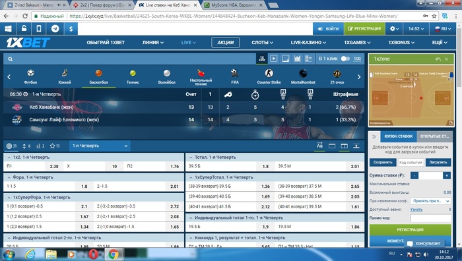Click the favorites star filter with 11
The width and height of the screenshot is (462, 261).
click(55, 146)
